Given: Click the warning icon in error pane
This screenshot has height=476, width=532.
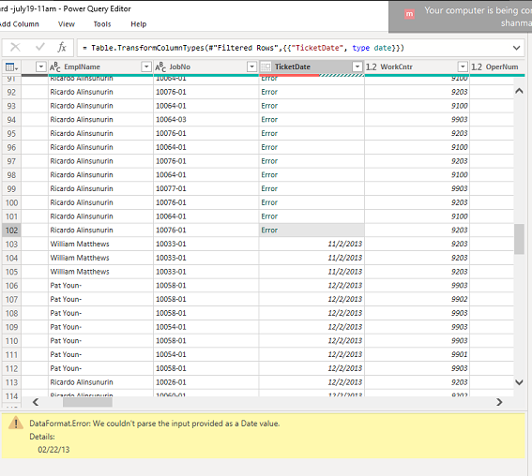Looking at the screenshot, I should [x=16, y=424].
